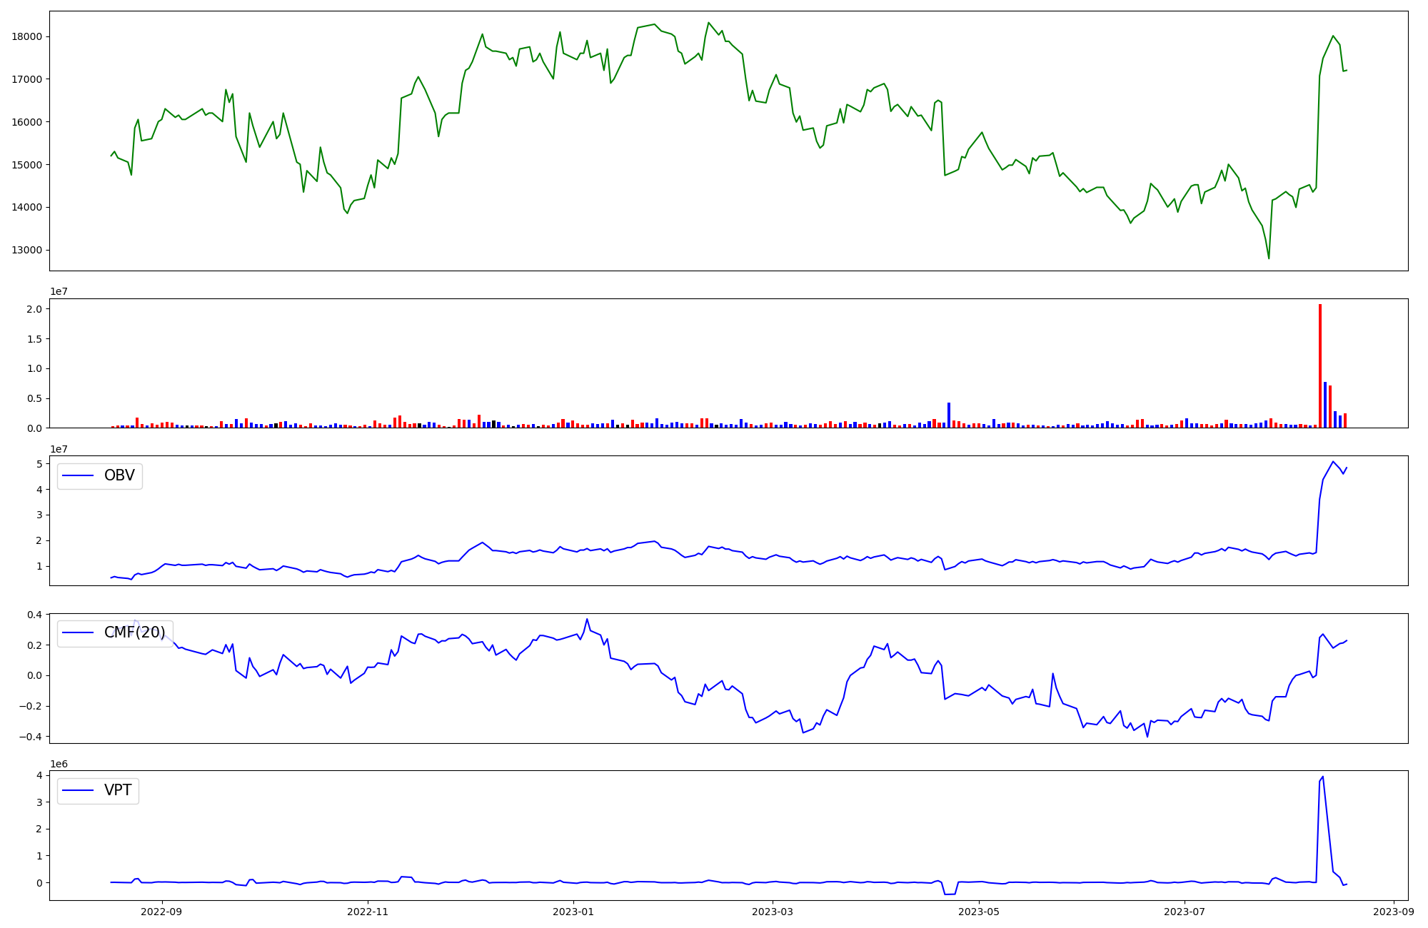The height and width of the screenshot is (928, 1428).
Task: Click the 1e6 exponent above the VPT chart
Action: click(x=59, y=764)
